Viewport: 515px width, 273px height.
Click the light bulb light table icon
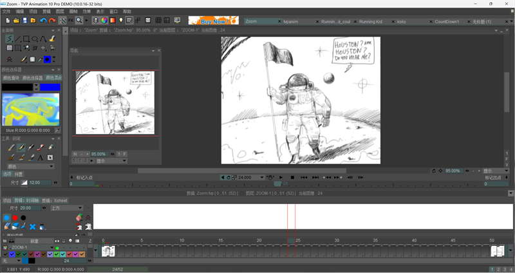tap(121, 21)
